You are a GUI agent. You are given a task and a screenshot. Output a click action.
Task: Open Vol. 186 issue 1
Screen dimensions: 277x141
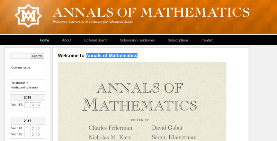point(27,128)
